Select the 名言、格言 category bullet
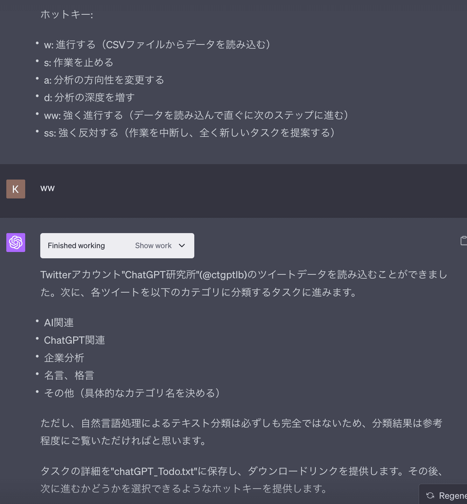The image size is (467, 504). (x=69, y=376)
